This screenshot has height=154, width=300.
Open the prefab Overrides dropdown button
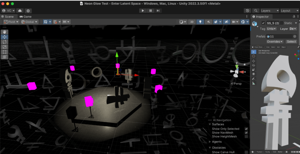click(x=275, y=42)
